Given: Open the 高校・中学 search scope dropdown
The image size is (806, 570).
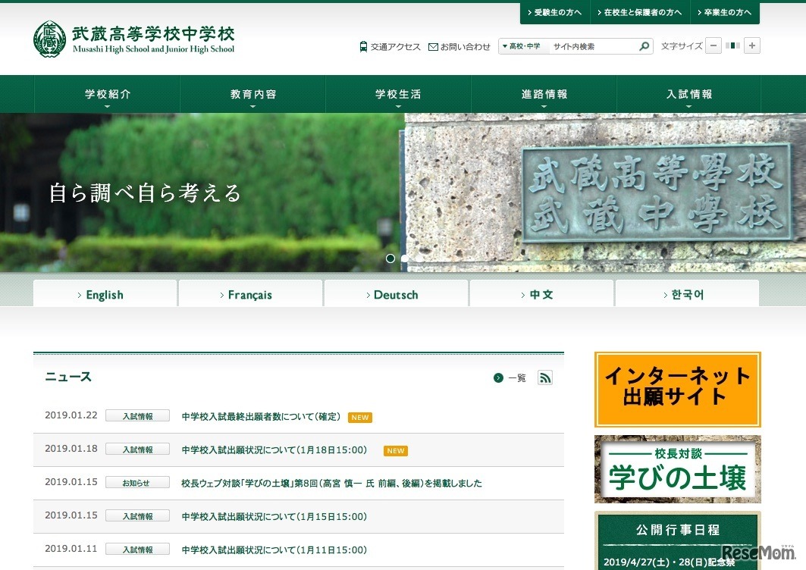Looking at the screenshot, I should coord(521,45).
